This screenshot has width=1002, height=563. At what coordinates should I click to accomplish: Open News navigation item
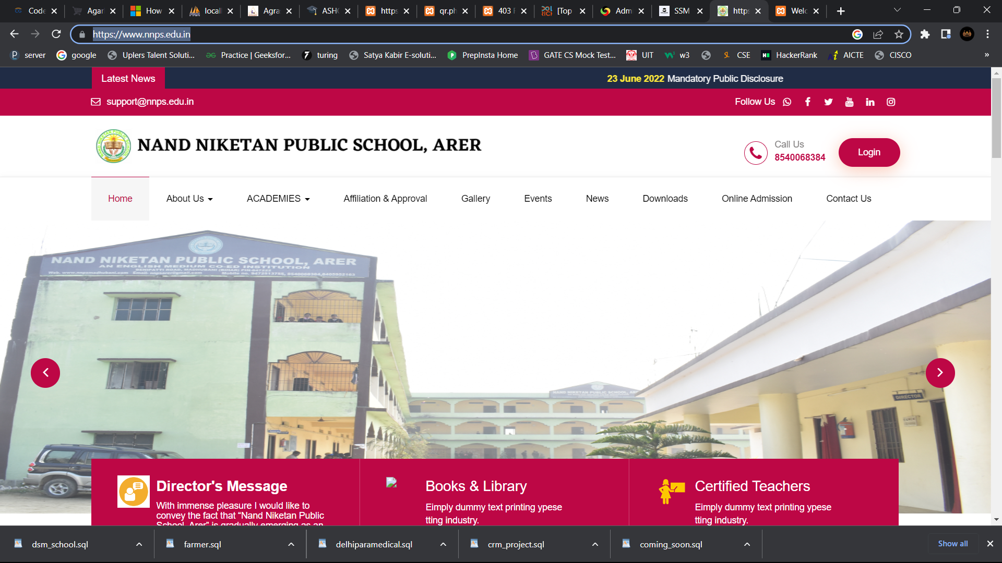[x=597, y=199]
